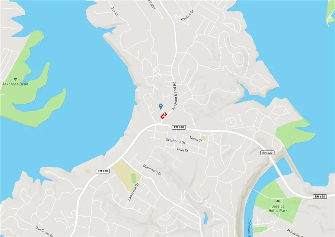
Task: Click the Hudson Bend Rd label
Action: pyautogui.click(x=175, y=96)
